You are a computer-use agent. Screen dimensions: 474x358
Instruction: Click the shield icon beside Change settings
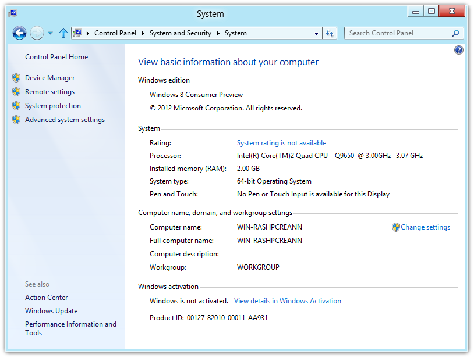click(396, 227)
